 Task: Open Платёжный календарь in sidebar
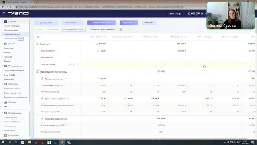14,70
